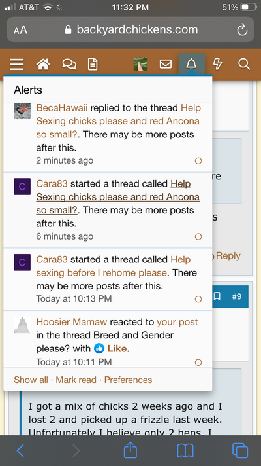Show all alerts
This screenshot has height=466, width=261.
(x=31, y=380)
